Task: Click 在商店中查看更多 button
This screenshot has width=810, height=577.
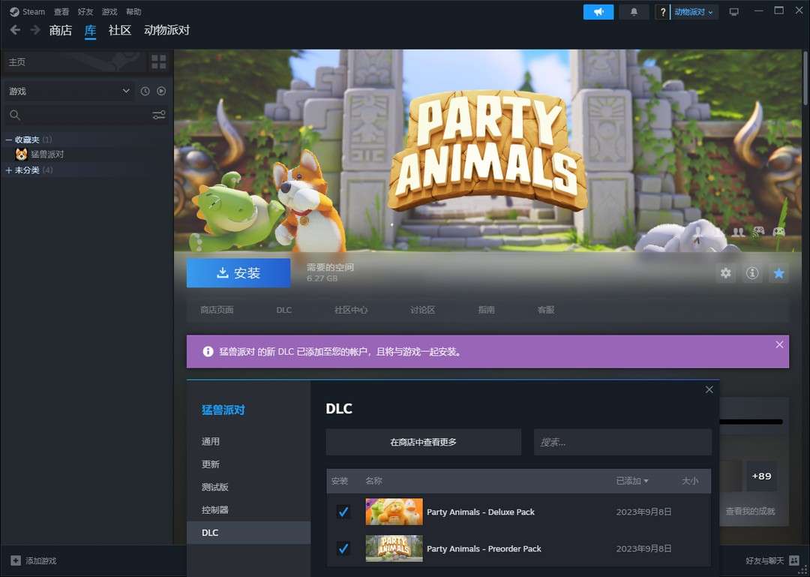Action: (424, 442)
